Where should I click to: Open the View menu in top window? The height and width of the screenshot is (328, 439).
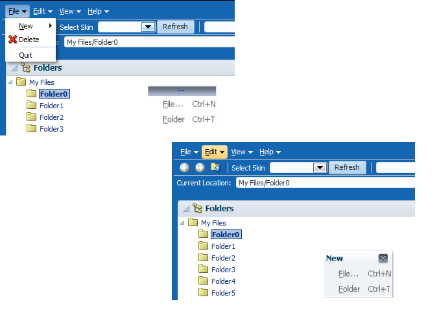70,11
